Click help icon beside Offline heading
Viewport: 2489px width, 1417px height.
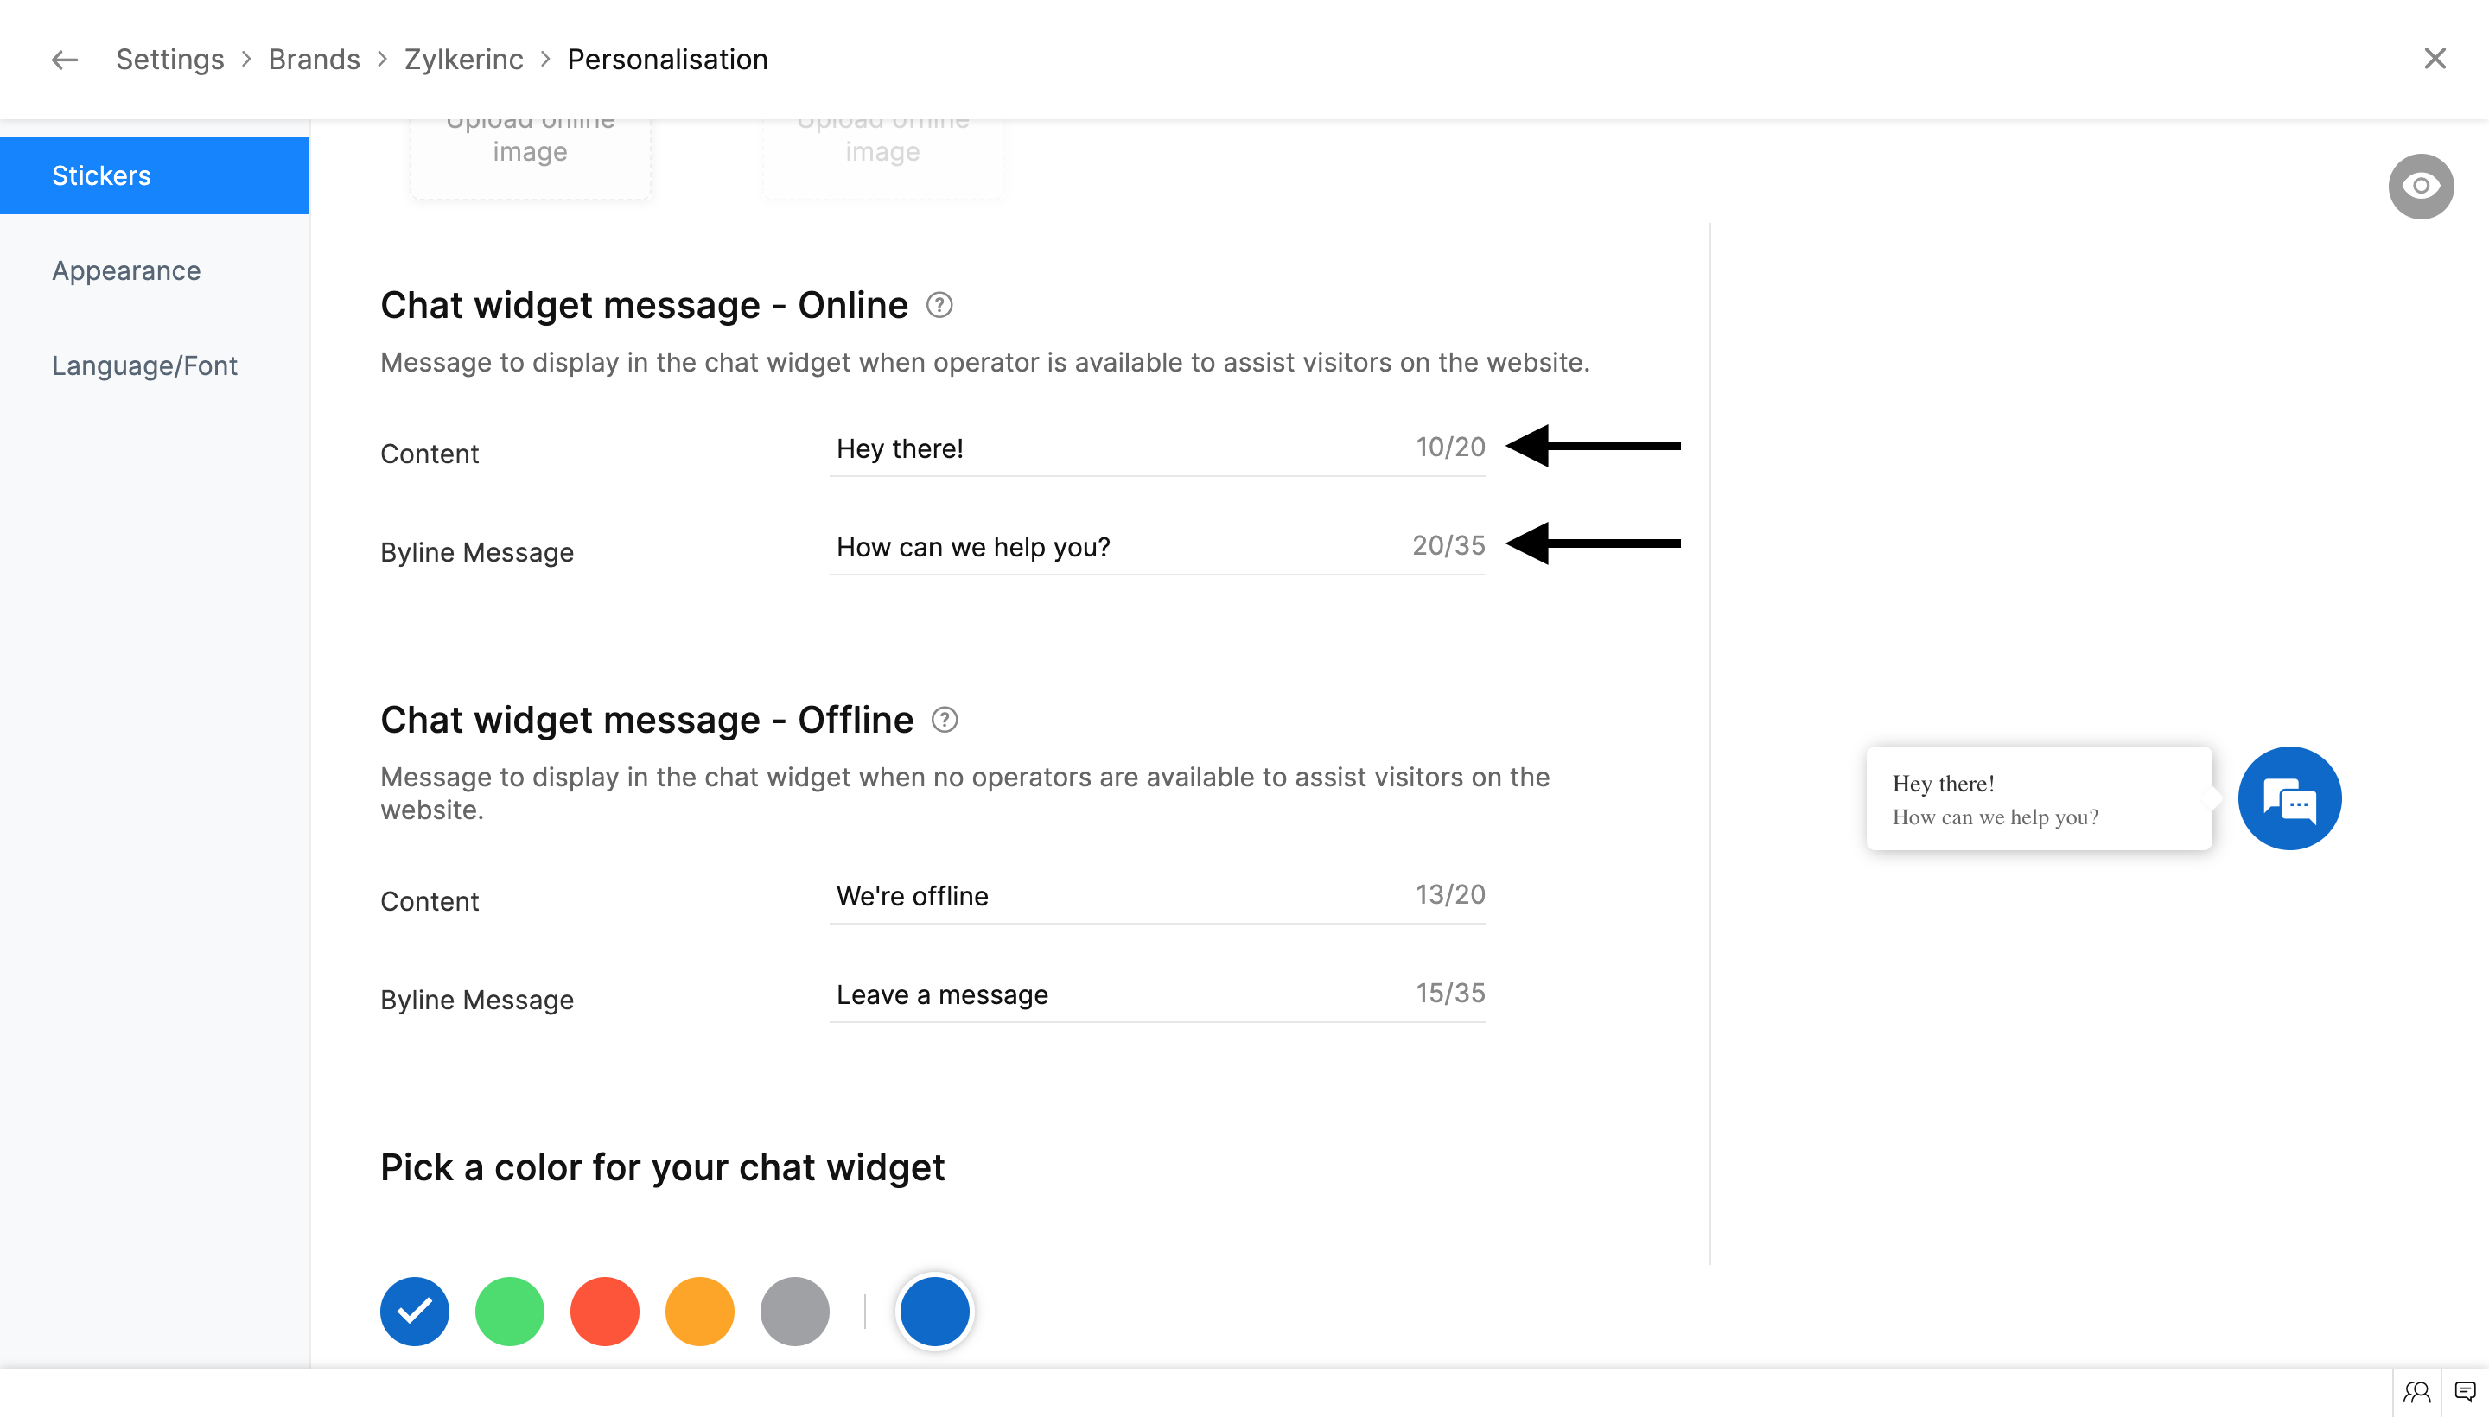pyautogui.click(x=945, y=721)
